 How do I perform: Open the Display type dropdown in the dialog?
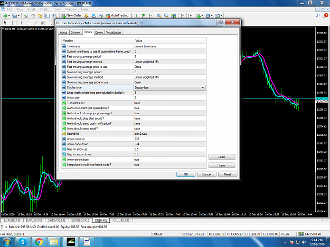coord(203,88)
